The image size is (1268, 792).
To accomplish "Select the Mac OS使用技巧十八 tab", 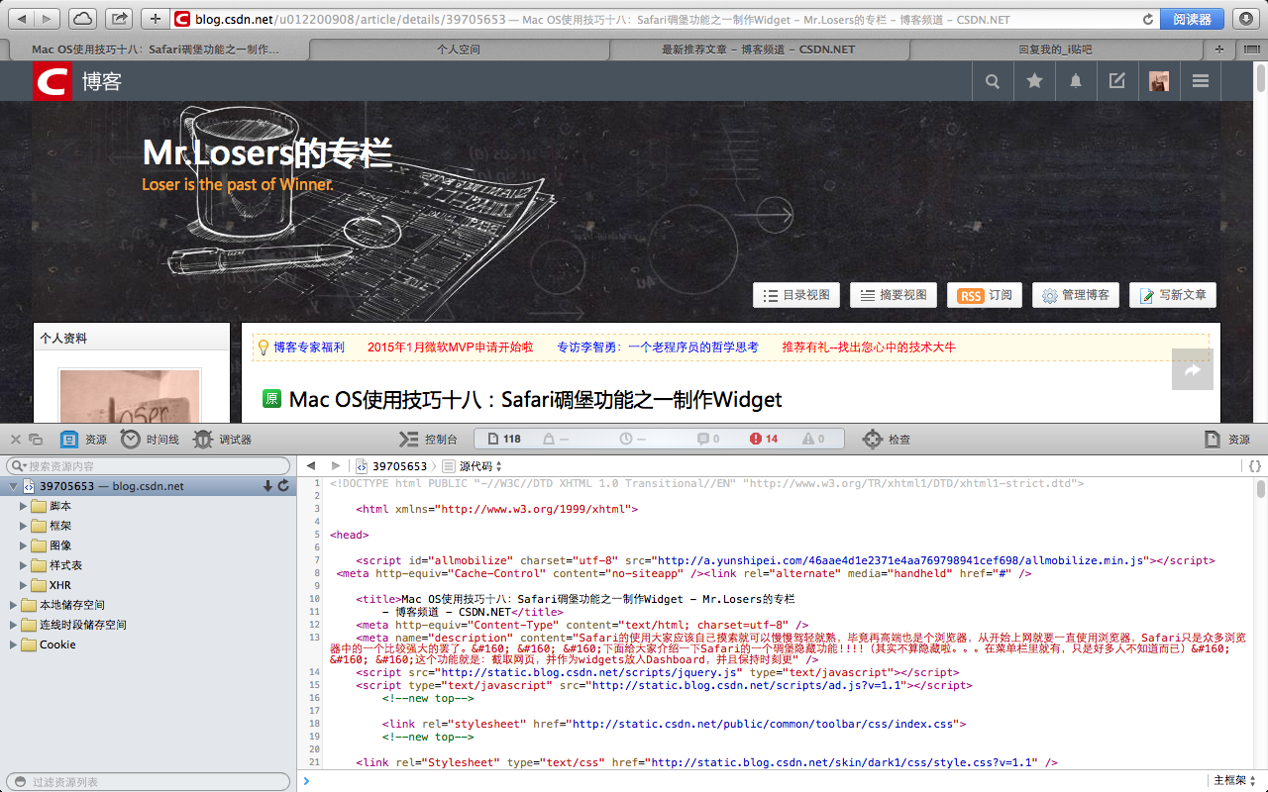I will 156,49.
